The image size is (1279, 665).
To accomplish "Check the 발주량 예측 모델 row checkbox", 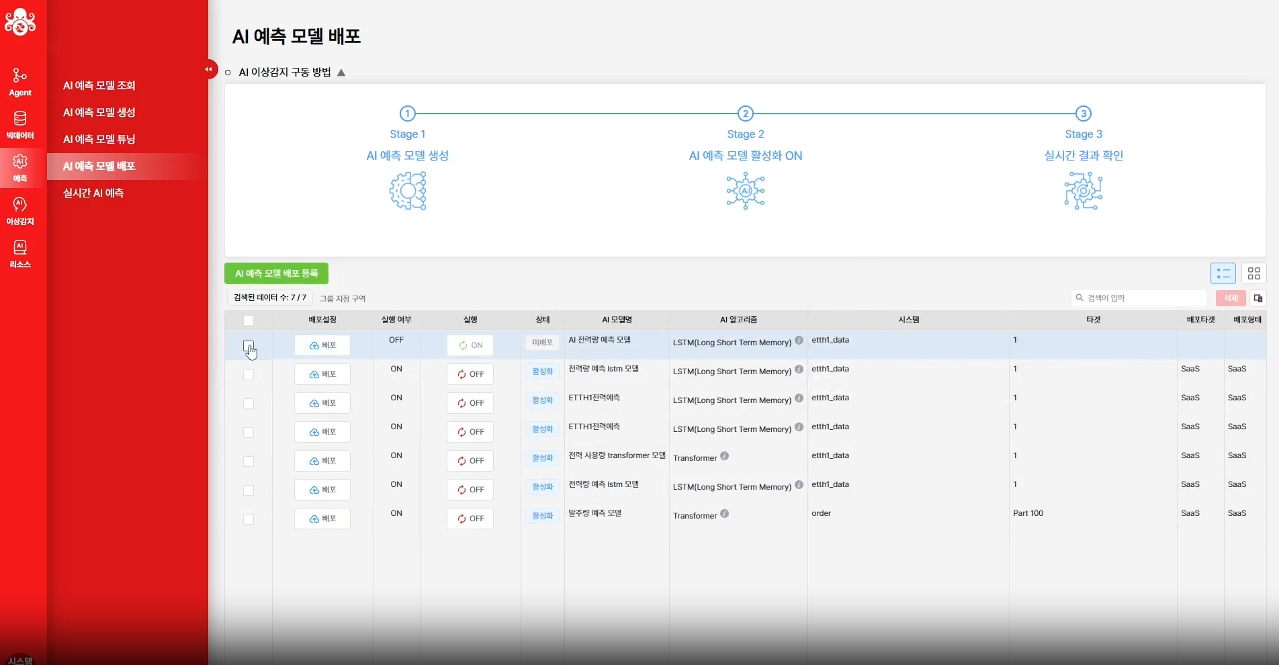I will click(249, 519).
